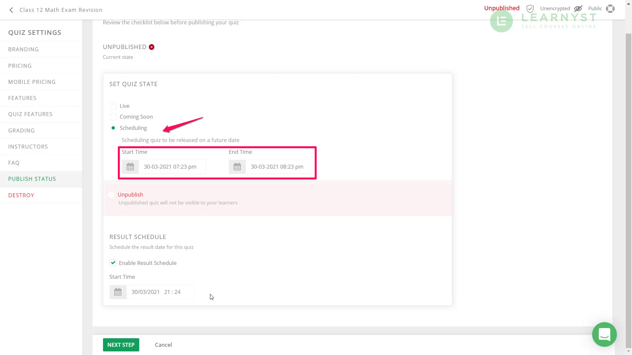Click the NEXT STEP button

121,345
